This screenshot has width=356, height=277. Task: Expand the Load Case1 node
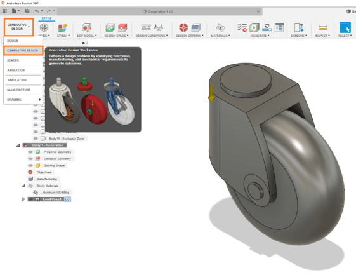[x=23, y=199]
